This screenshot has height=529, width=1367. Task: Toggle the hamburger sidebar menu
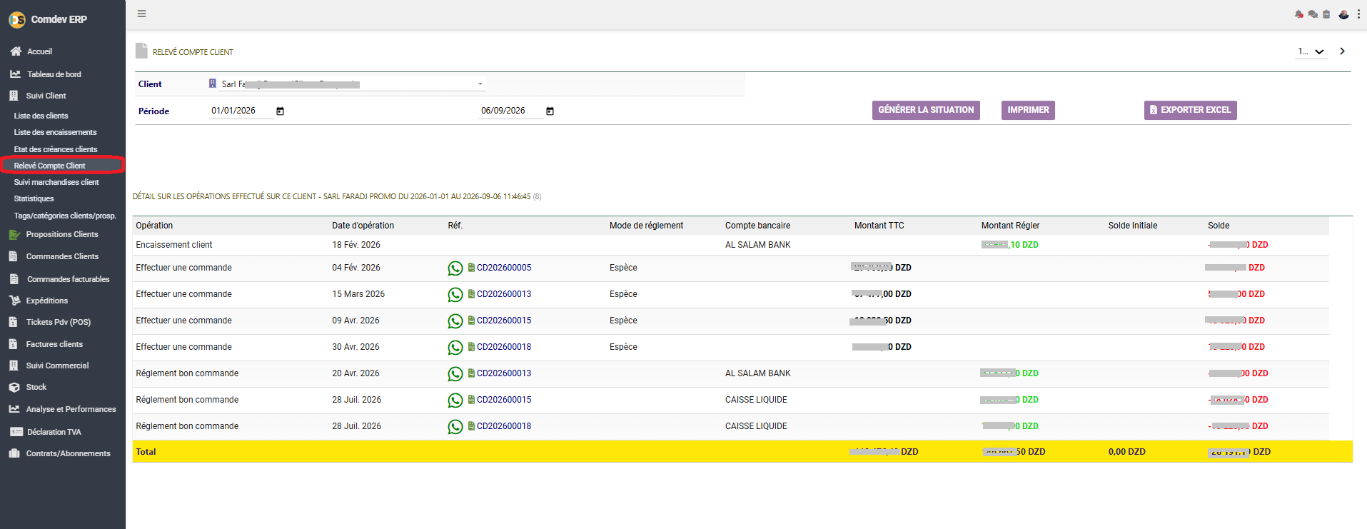tap(142, 14)
